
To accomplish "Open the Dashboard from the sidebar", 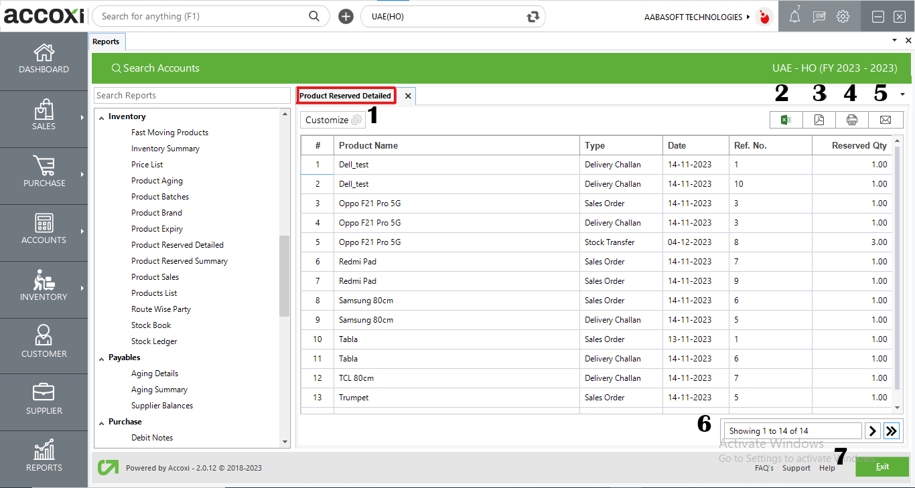I will pos(44,60).
